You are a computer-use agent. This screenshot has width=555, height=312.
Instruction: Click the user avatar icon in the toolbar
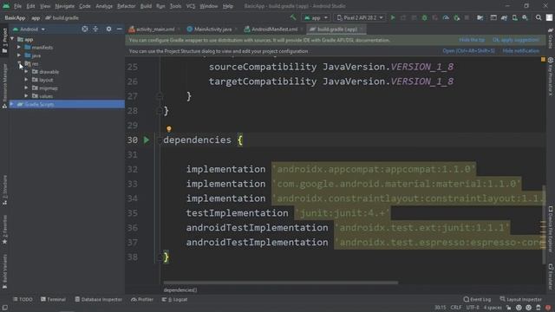click(x=549, y=17)
